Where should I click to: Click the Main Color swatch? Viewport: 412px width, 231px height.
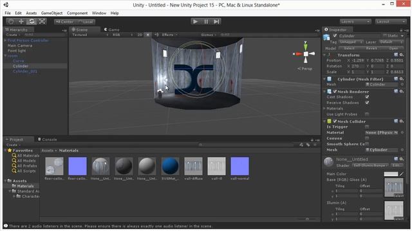point(391,174)
